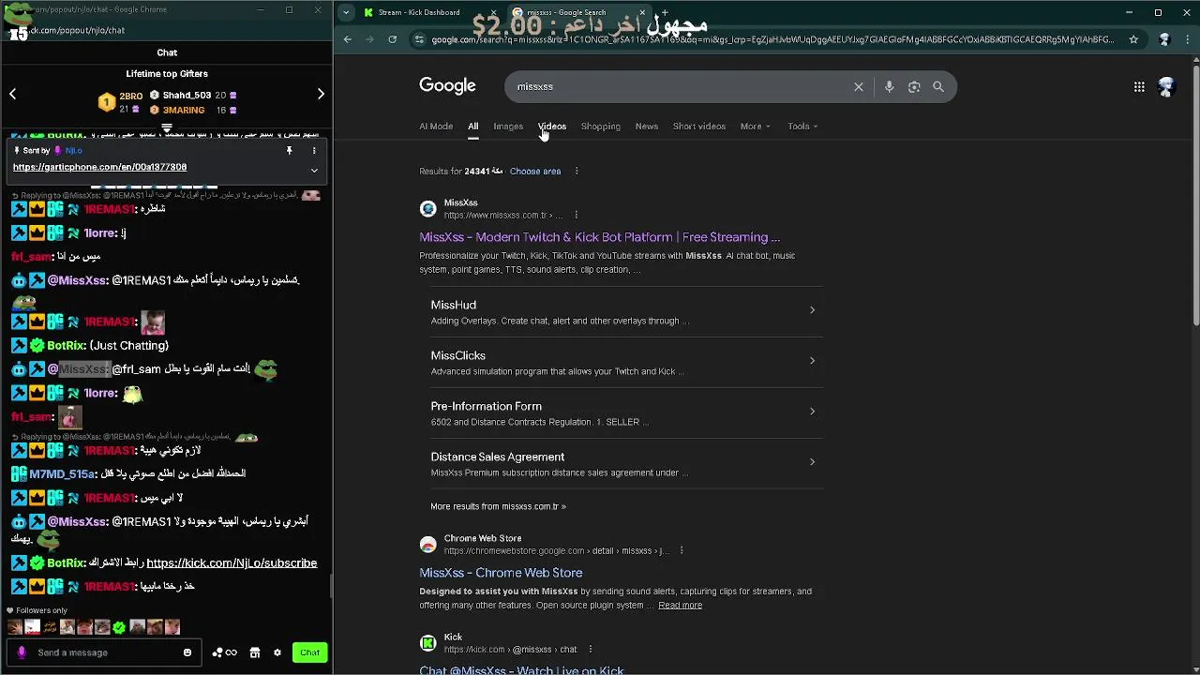Click the green Chat send button
1200x675 pixels.
coord(309,652)
